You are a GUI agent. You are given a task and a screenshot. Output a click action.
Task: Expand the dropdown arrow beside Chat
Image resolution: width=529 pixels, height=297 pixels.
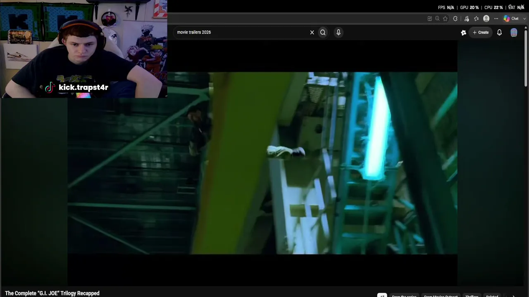(524, 19)
